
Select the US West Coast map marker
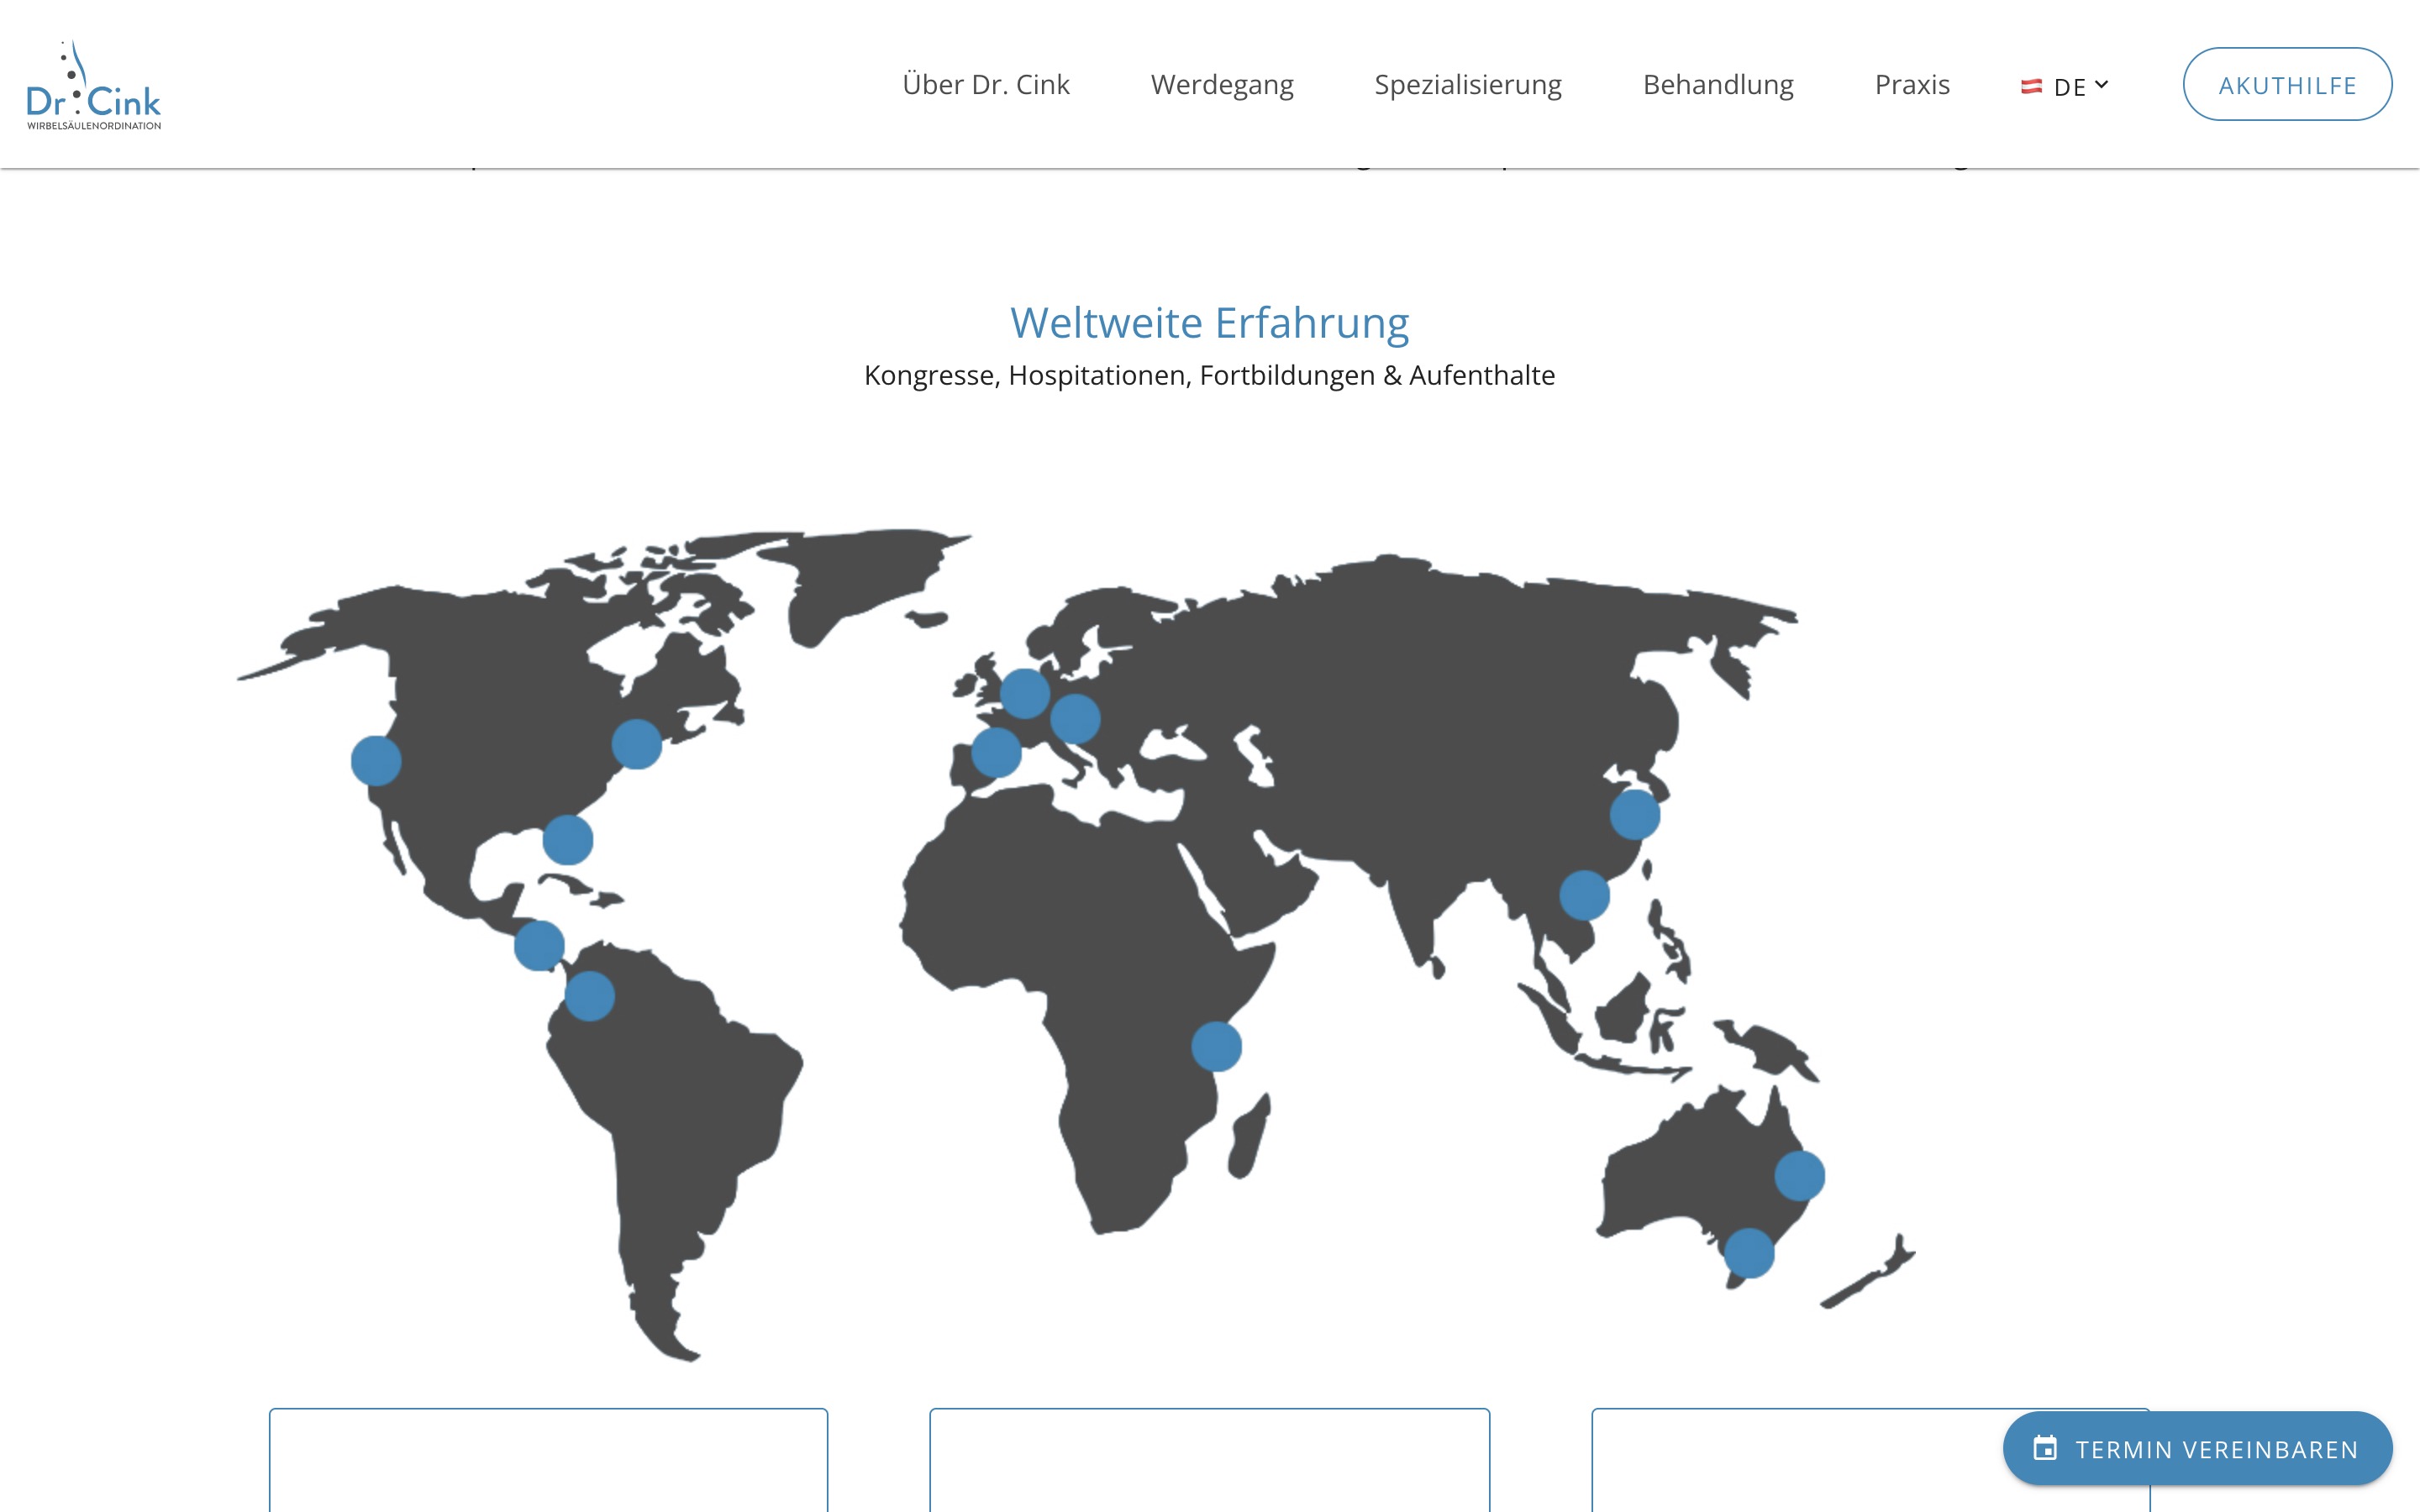coord(376,761)
